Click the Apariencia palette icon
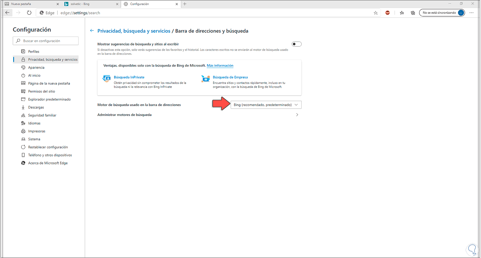Image resolution: width=481 pixels, height=258 pixels. pos(23,68)
